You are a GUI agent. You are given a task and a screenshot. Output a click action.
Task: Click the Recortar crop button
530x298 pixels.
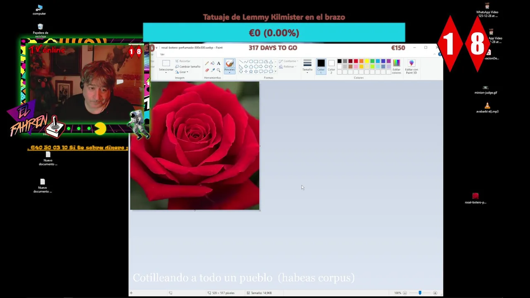pyautogui.click(x=183, y=61)
